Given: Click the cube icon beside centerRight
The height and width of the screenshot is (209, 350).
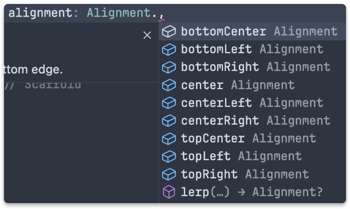Looking at the screenshot, I should click(x=169, y=121).
